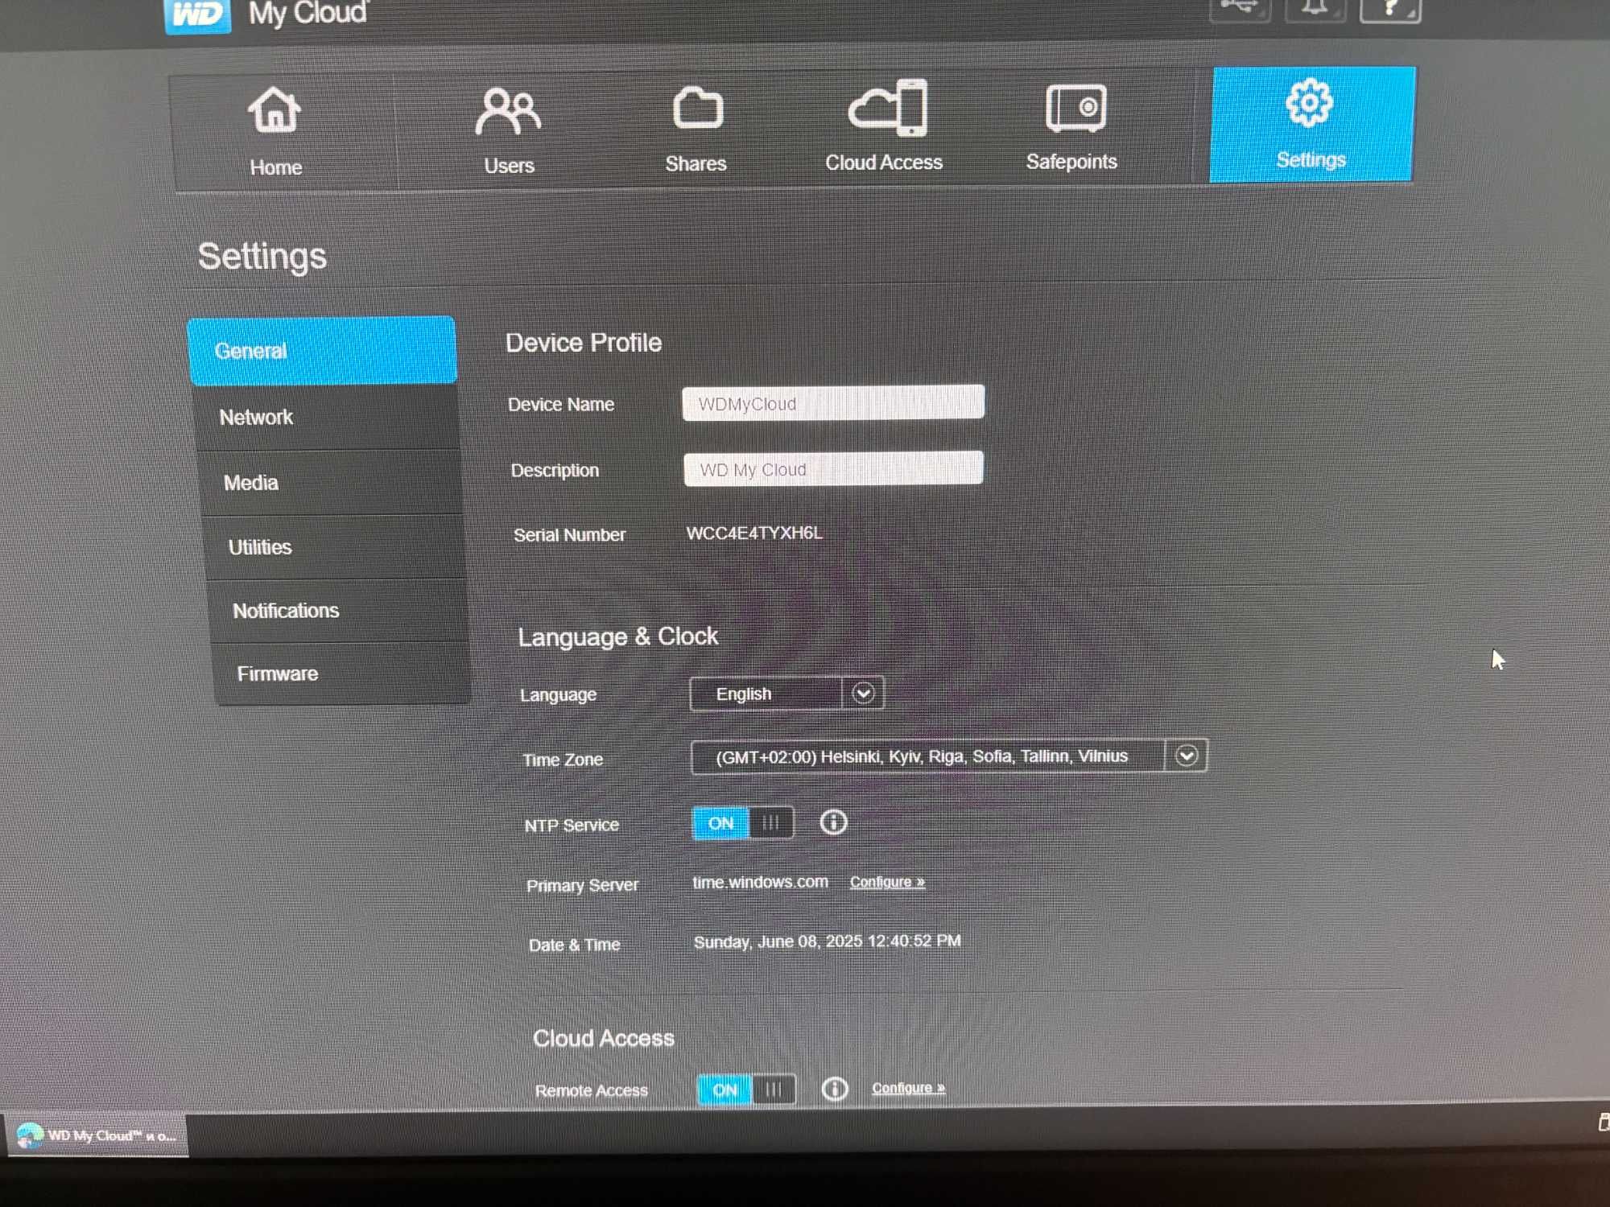Click the Shares folder icon
1610x1207 pixels.
pos(697,108)
